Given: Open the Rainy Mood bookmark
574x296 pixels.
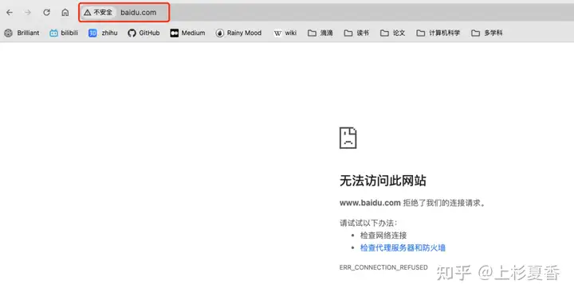Looking at the screenshot, I should click(238, 33).
